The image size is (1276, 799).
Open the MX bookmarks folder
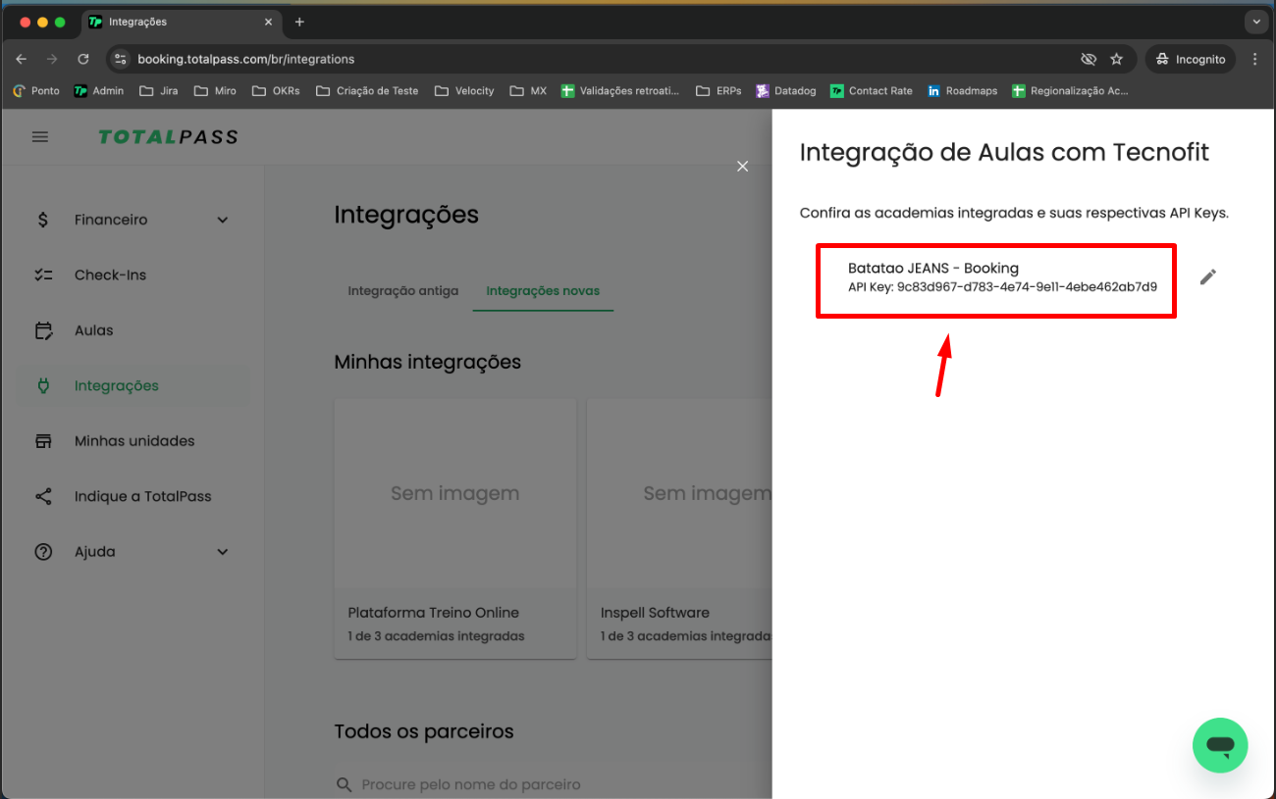point(528,90)
